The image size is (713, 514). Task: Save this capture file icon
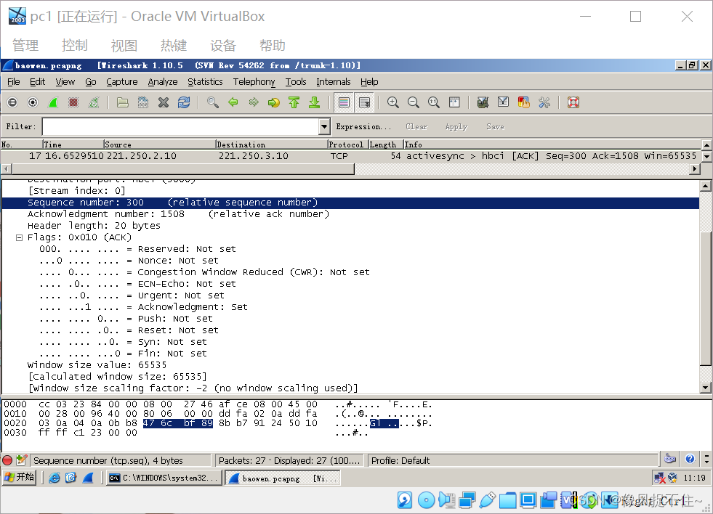tap(142, 102)
